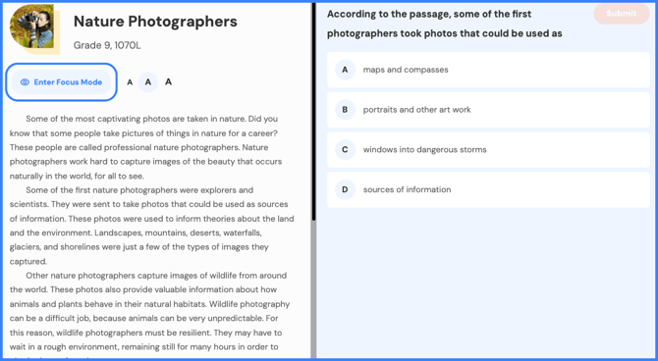Click the Enter Focus Mode button
Viewport: 658px width, 361px height.
point(61,82)
